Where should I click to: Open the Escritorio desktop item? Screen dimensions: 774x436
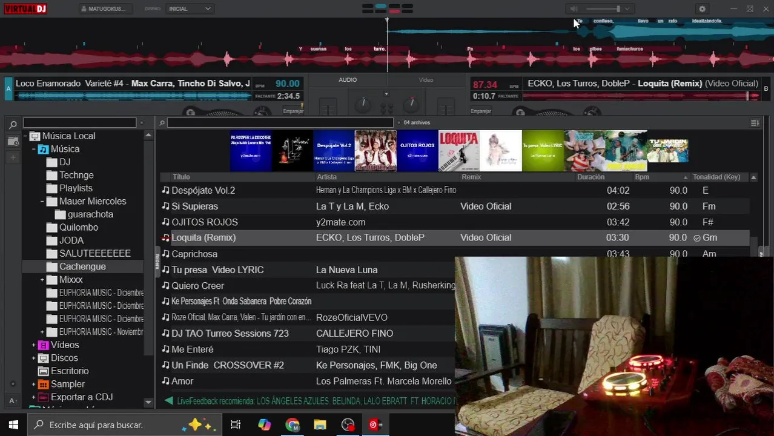coord(70,371)
